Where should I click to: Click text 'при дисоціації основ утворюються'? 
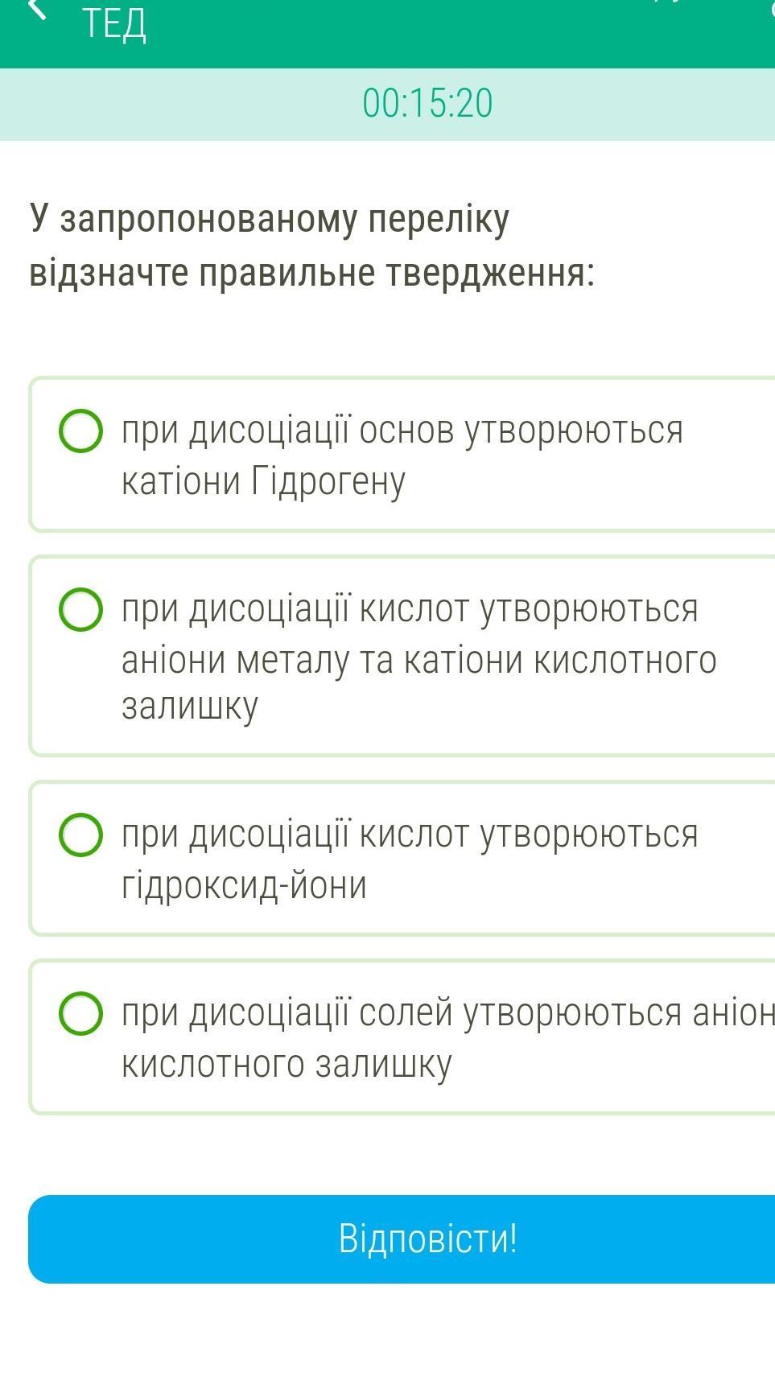click(x=402, y=431)
